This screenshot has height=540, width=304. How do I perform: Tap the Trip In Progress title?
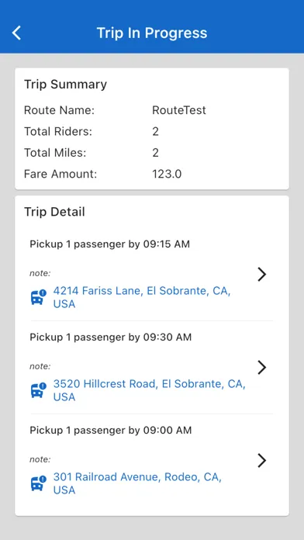pos(152,33)
